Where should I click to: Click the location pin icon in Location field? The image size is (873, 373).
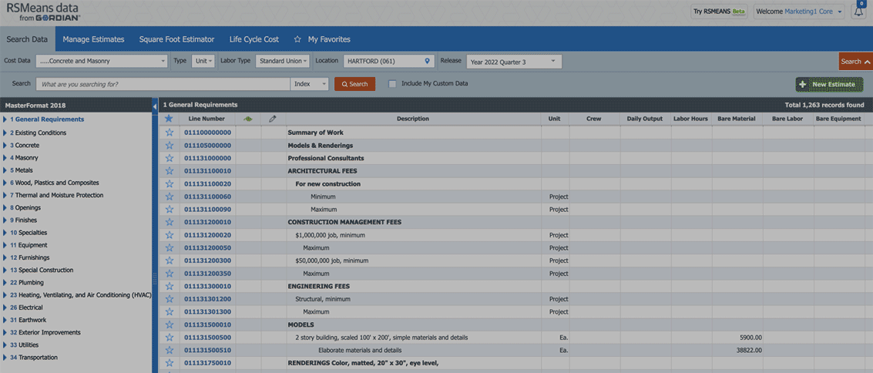click(427, 61)
